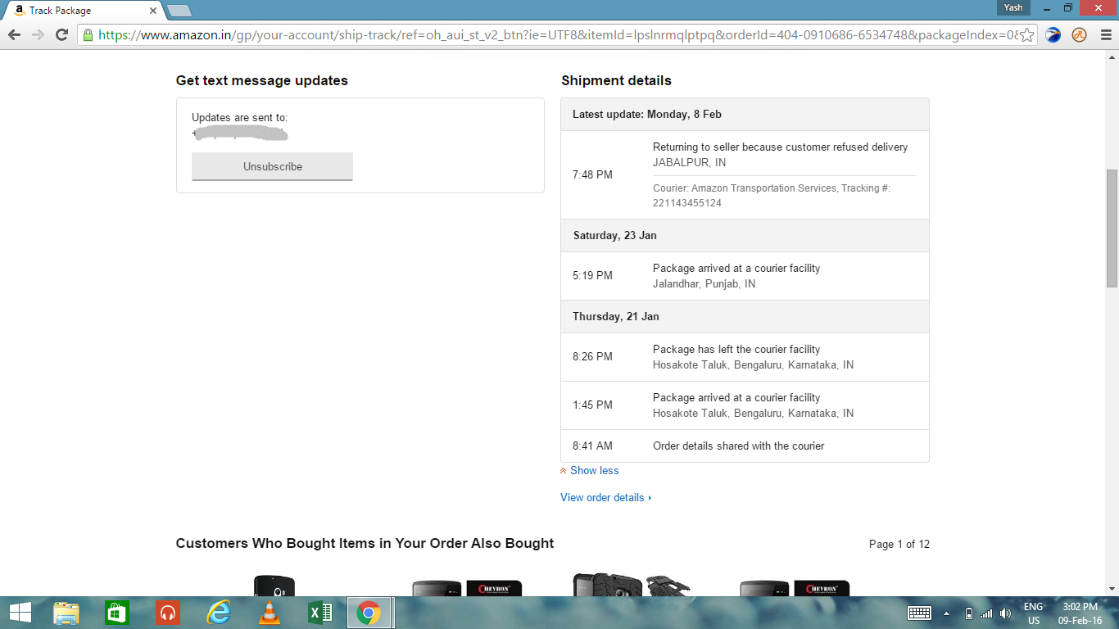The image size is (1119, 629).
Task: Open VLC media player from the taskbar
Action: click(269, 613)
